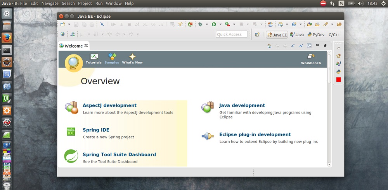This screenshot has height=190, width=388.
Task: Expand the Run button dropdown arrow
Action: coord(220,24)
